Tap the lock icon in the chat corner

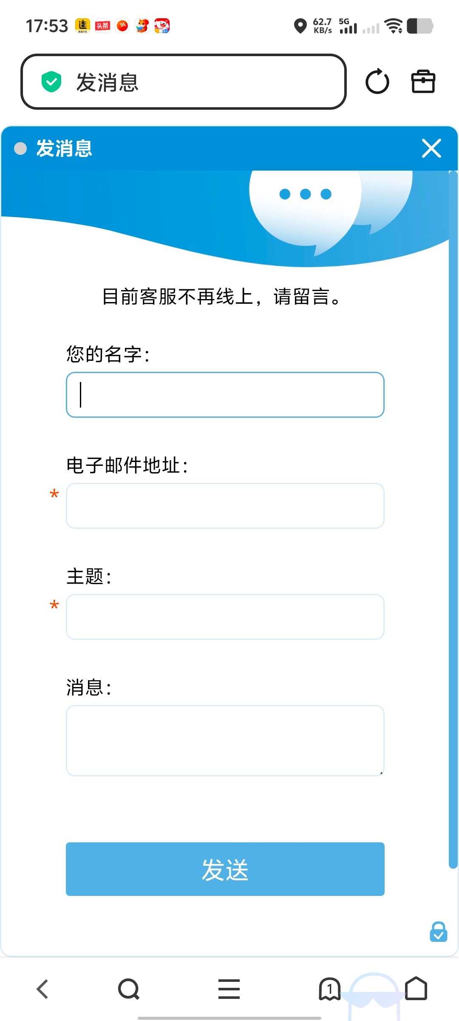pyautogui.click(x=438, y=932)
